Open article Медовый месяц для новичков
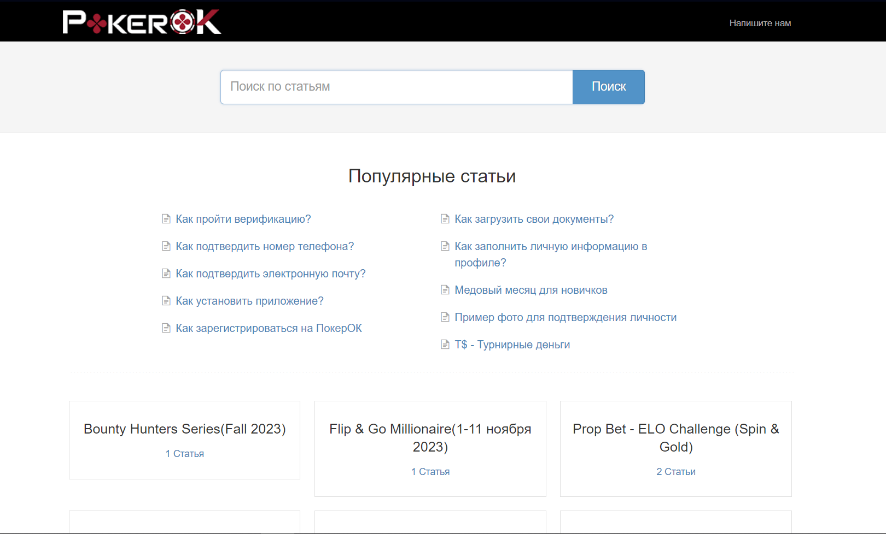Image resolution: width=886 pixels, height=534 pixels. (531, 290)
